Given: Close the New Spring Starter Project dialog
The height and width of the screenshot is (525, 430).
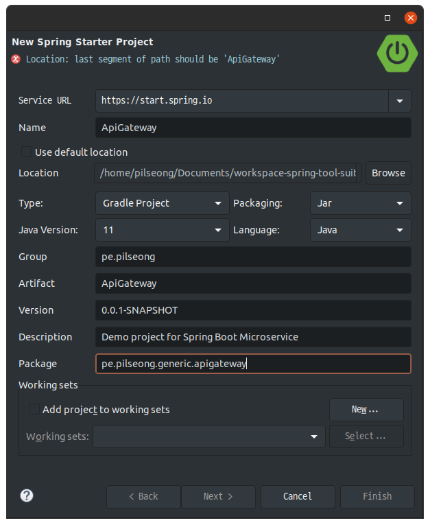Looking at the screenshot, I should tap(410, 18).
